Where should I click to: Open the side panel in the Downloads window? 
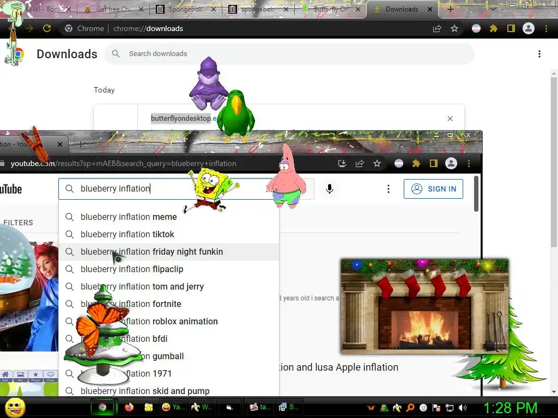tap(511, 28)
